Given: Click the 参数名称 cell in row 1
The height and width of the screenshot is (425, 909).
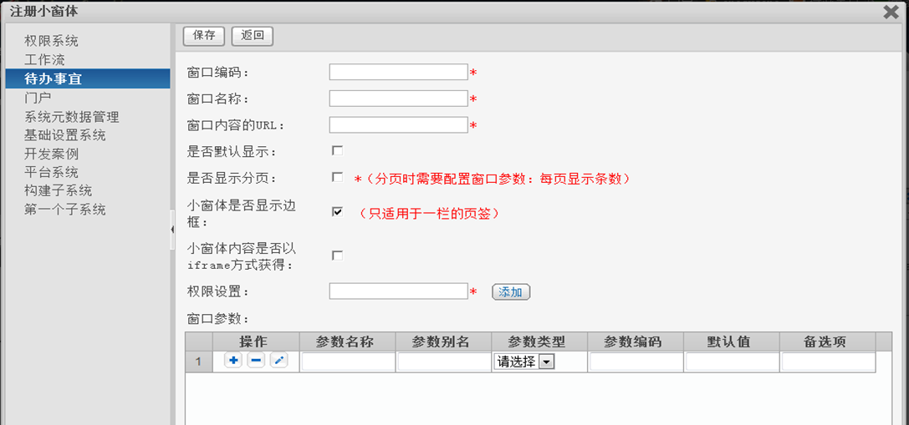Looking at the screenshot, I should [x=348, y=362].
